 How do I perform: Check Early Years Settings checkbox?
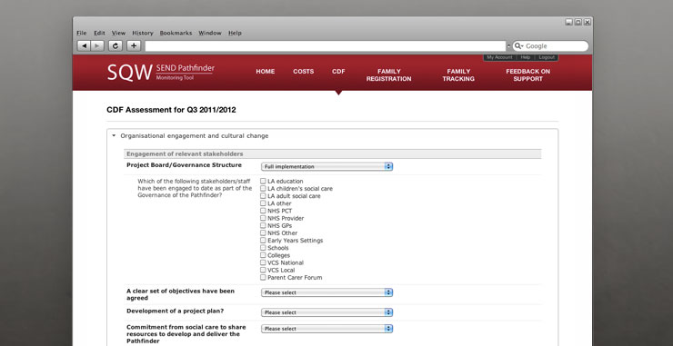point(263,240)
